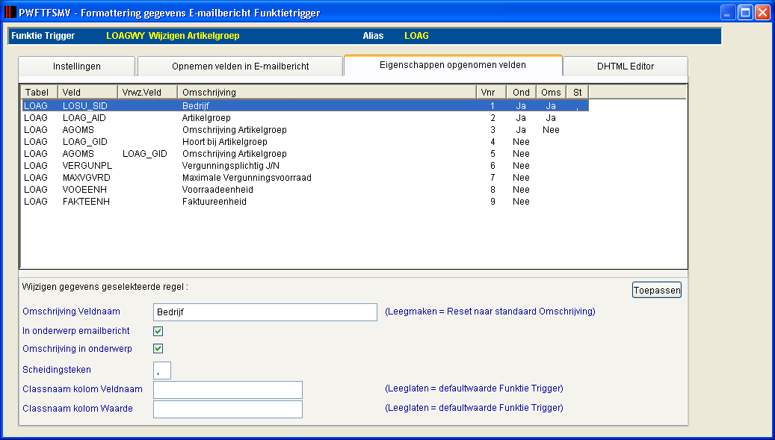This screenshot has height=440, width=775.
Task: Click the Oms column header
Action: [551, 93]
